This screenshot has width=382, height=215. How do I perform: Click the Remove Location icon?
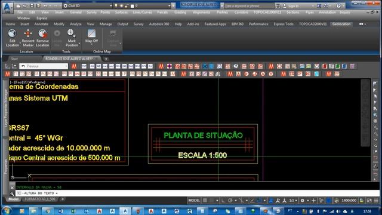(42, 33)
